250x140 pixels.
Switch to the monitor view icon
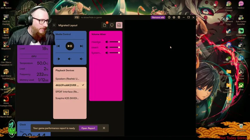point(112,25)
